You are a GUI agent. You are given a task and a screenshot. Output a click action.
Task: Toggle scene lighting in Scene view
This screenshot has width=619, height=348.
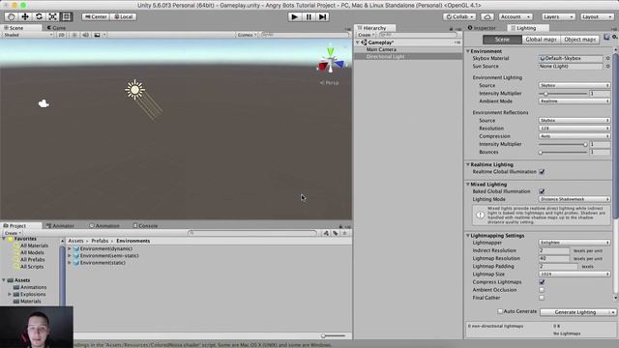pos(74,35)
